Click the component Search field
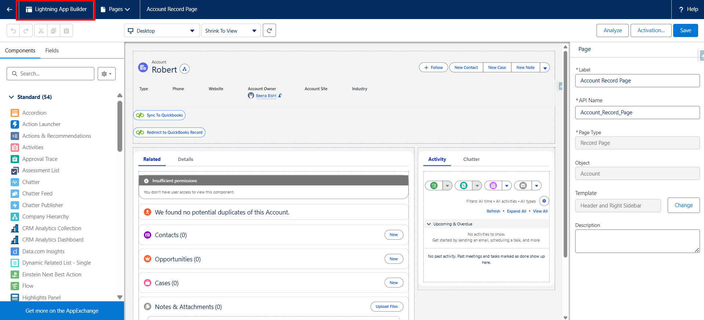704x320 pixels. 51,74
